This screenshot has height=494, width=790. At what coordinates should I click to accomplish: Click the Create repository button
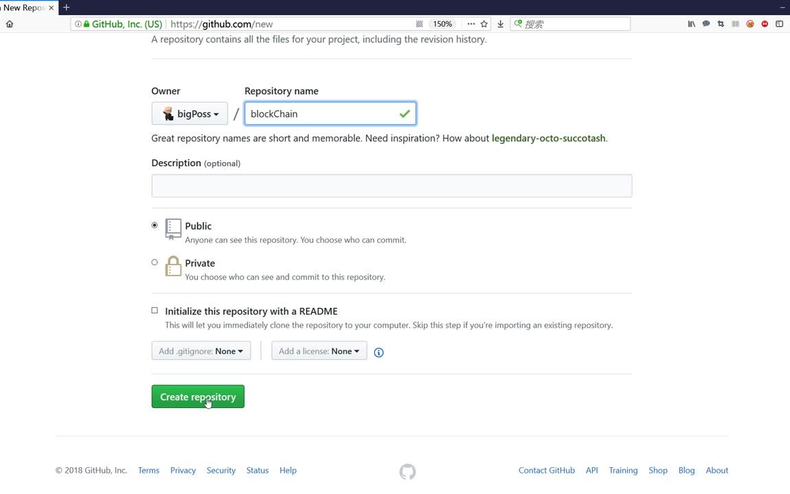tap(198, 397)
